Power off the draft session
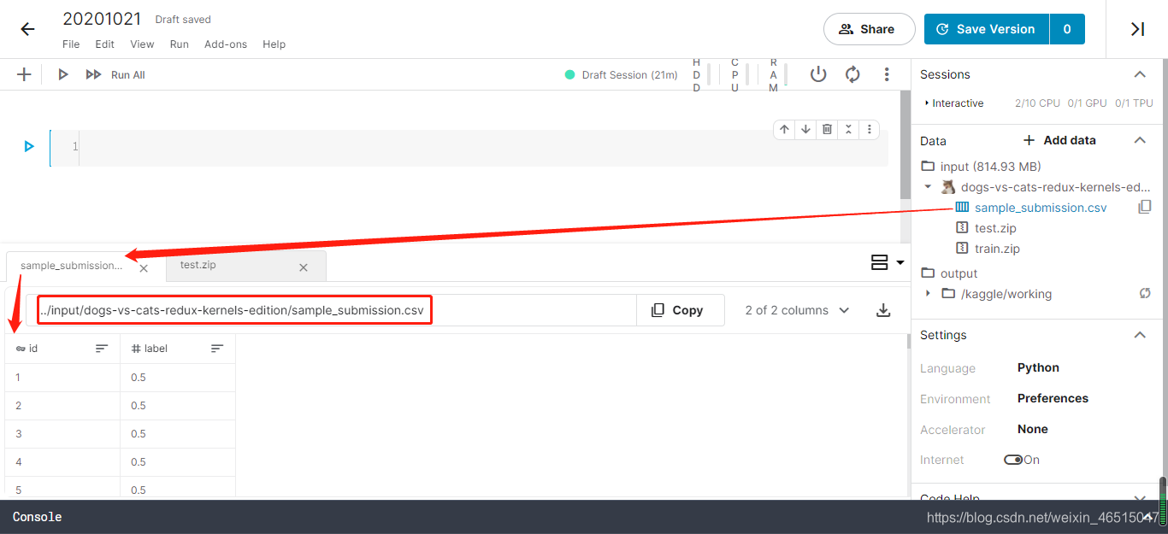 [x=818, y=74]
